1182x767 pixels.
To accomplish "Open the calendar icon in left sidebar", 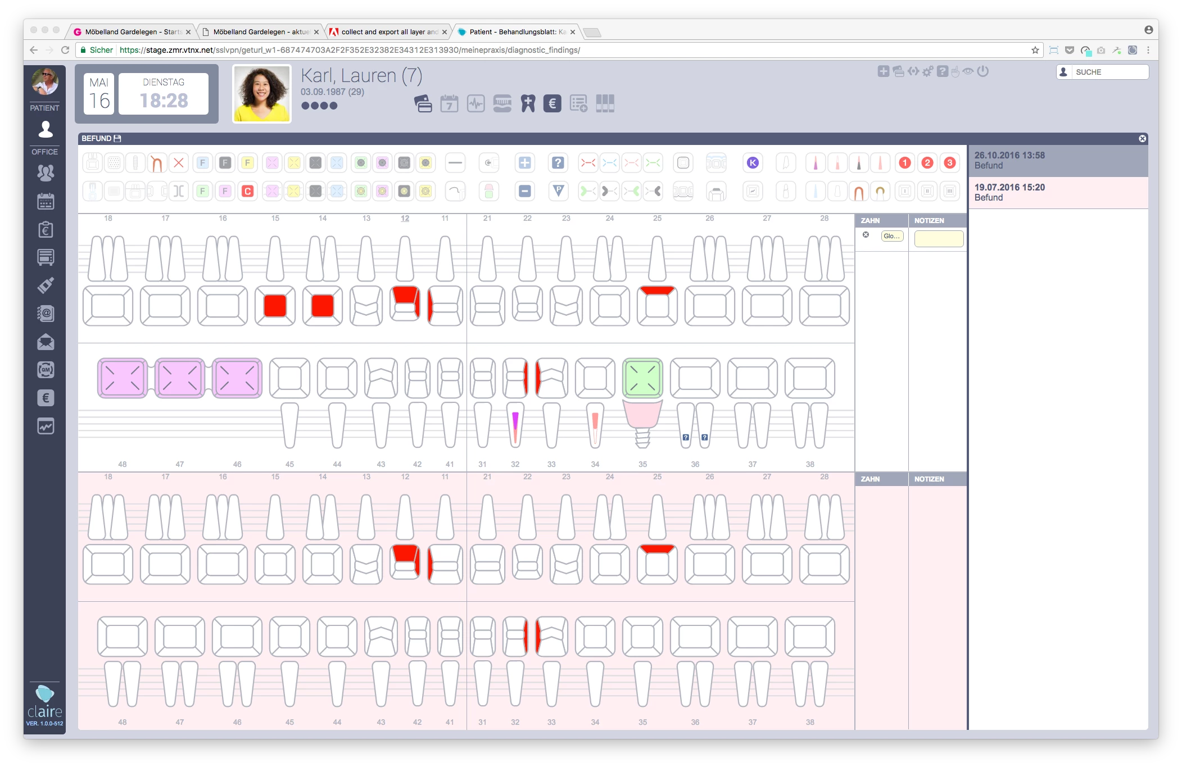I will tap(46, 201).
